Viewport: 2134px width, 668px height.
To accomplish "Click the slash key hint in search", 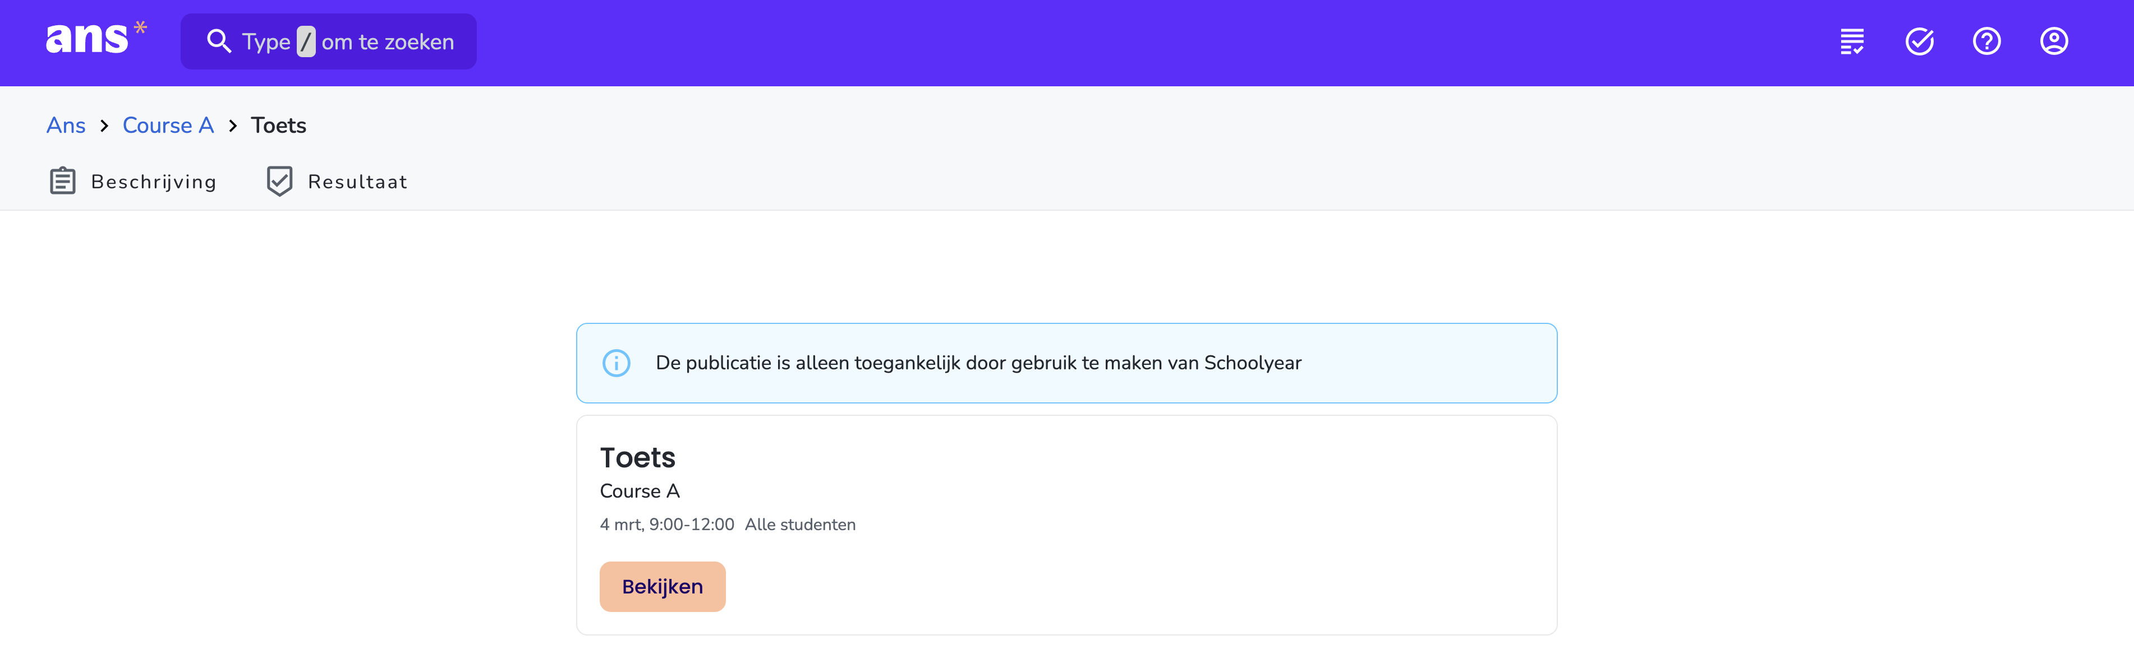I will pyautogui.click(x=306, y=41).
